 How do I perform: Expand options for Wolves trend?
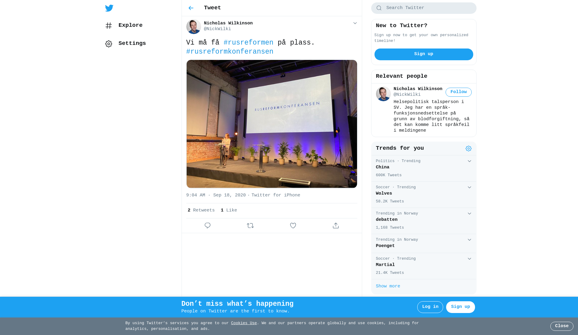tap(469, 187)
